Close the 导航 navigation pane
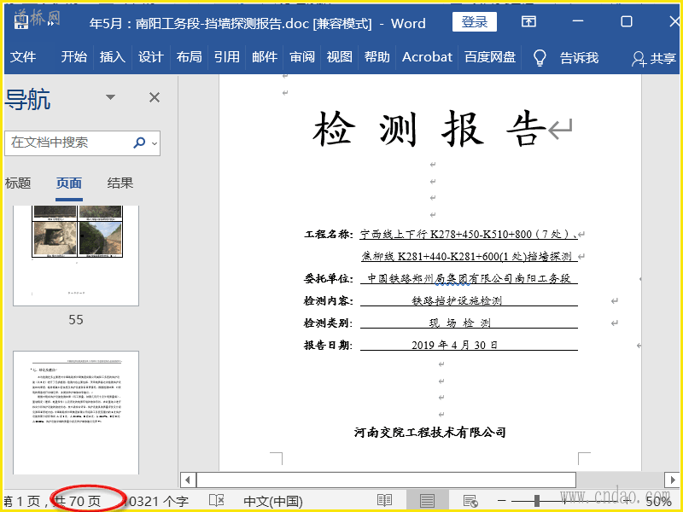 pyautogui.click(x=155, y=97)
